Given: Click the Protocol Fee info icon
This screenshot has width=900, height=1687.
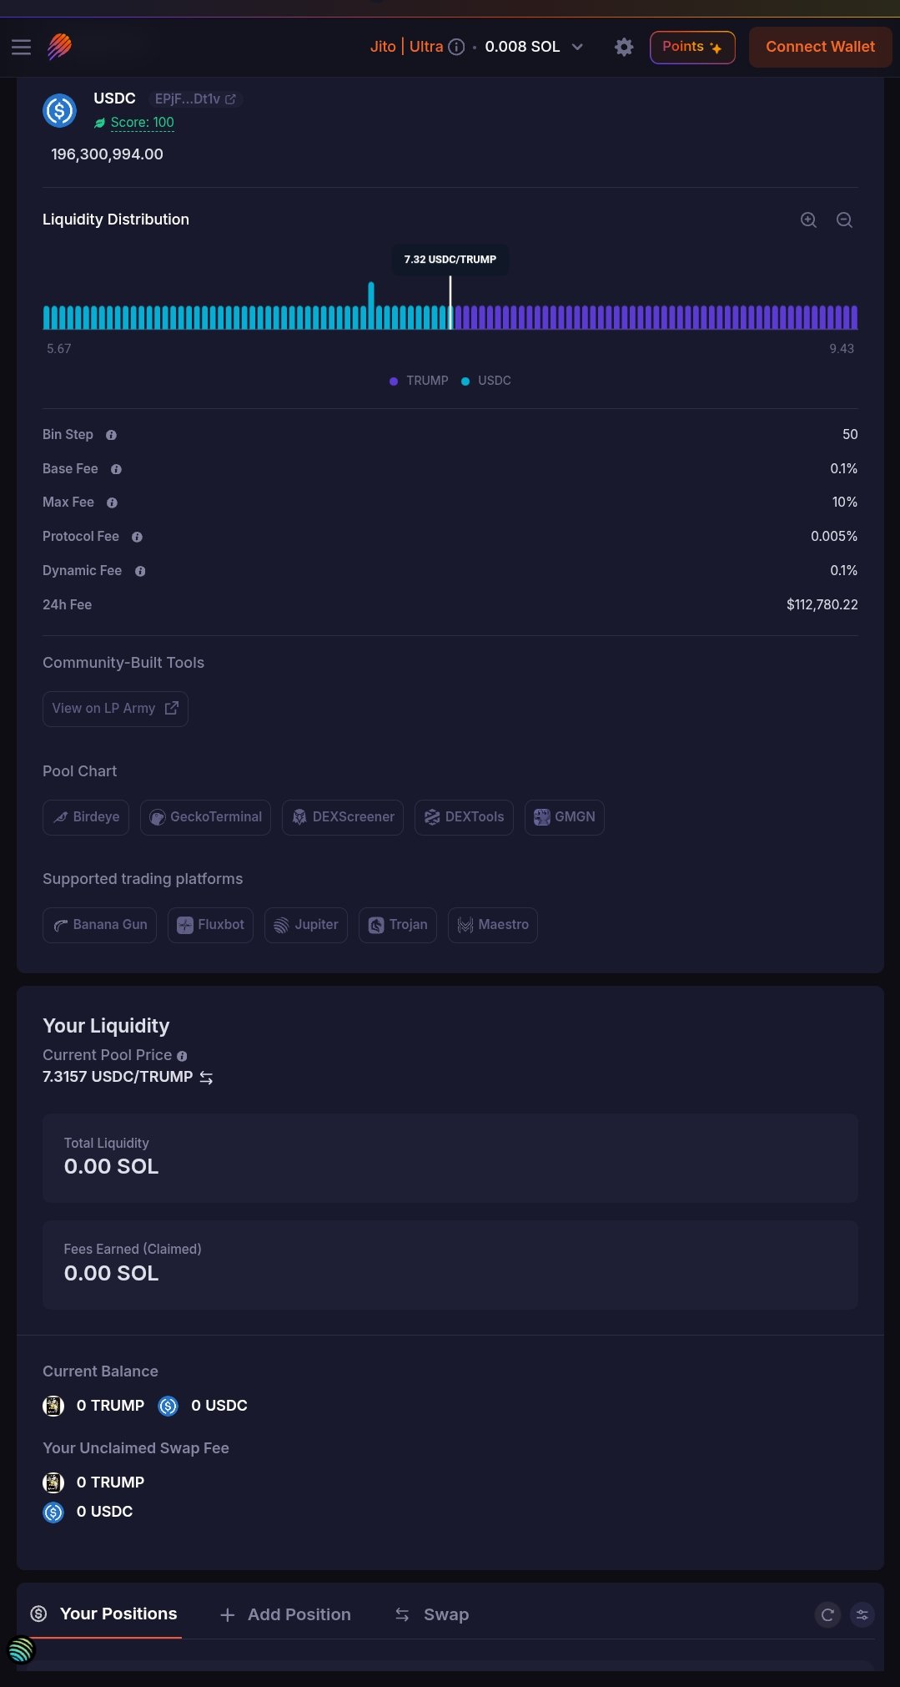Looking at the screenshot, I should click(137, 537).
